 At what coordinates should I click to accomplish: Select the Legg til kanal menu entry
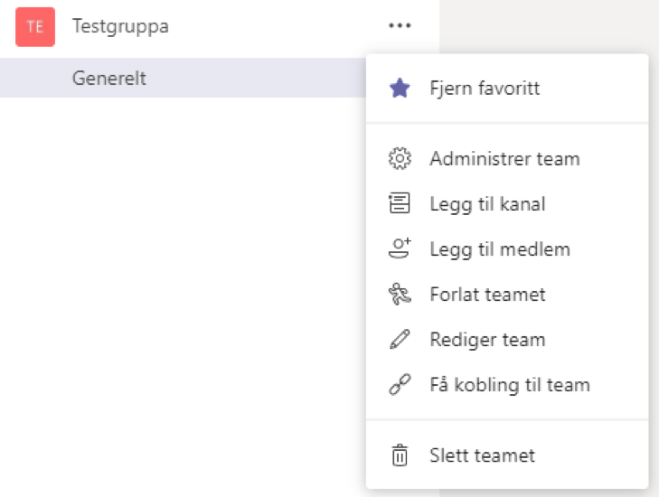pyautogui.click(x=487, y=204)
